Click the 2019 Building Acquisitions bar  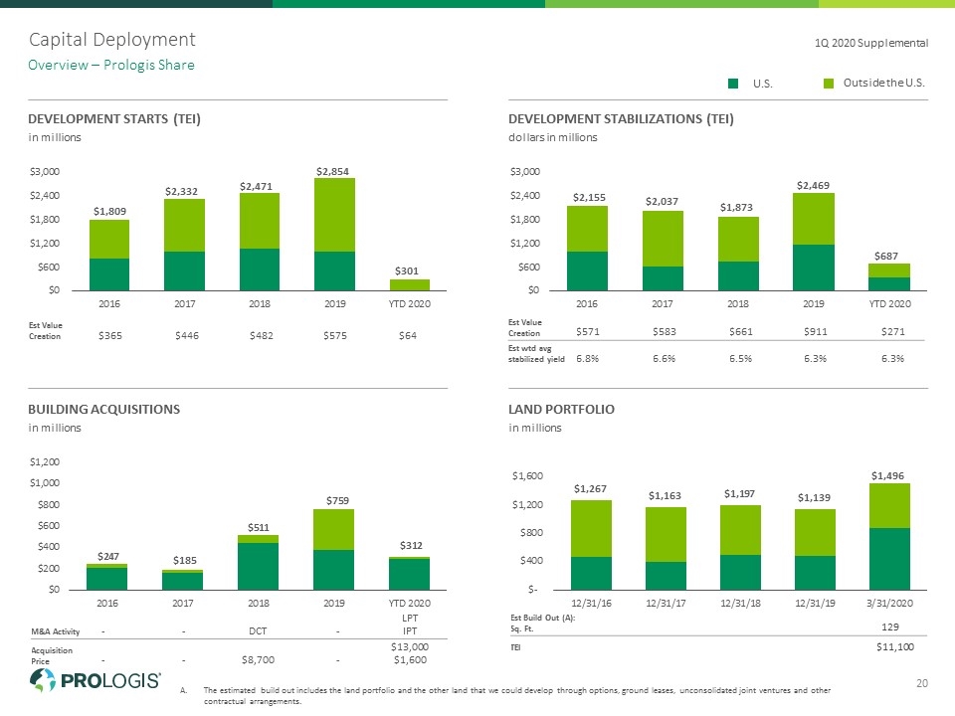334,550
